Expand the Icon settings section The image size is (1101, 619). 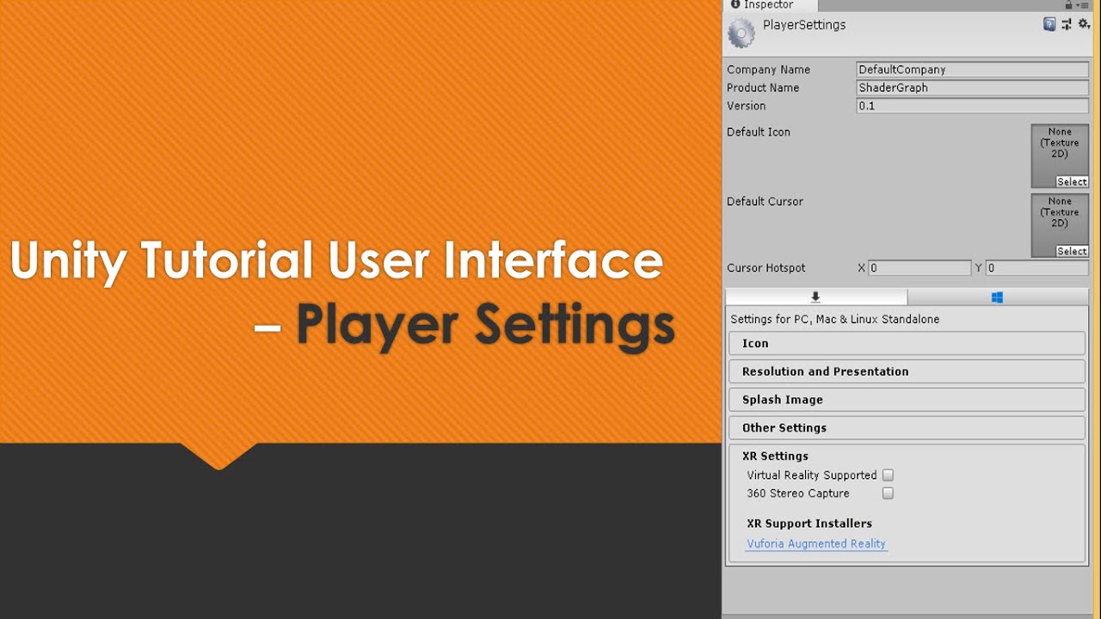[x=907, y=343]
